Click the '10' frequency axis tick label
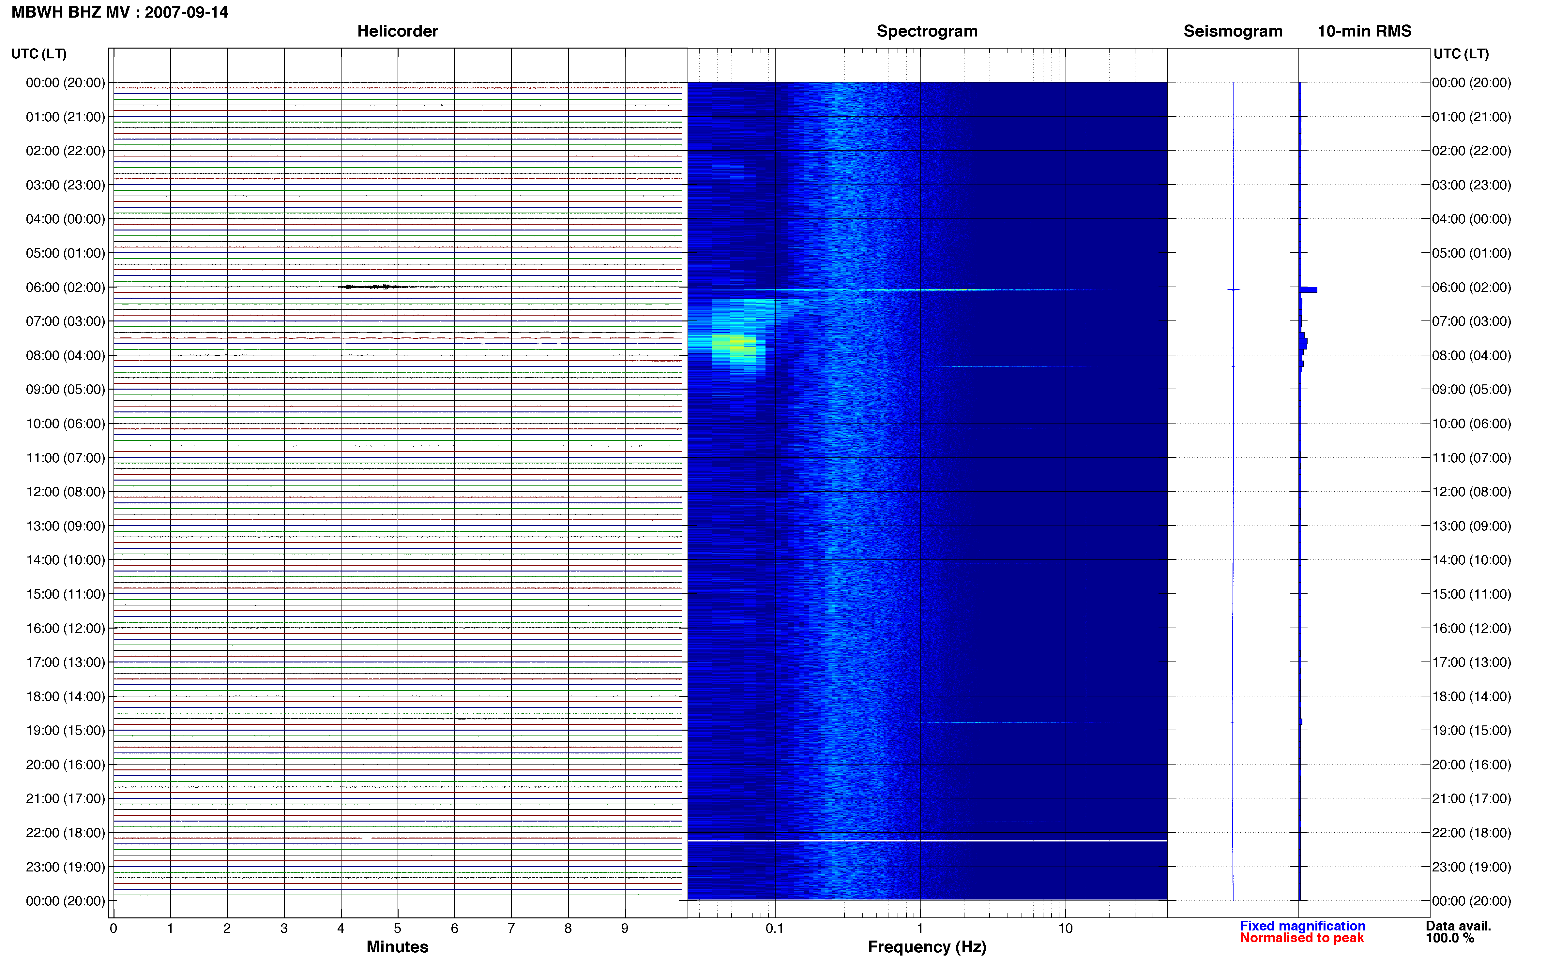This screenshot has height=966, width=1546. (1065, 928)
